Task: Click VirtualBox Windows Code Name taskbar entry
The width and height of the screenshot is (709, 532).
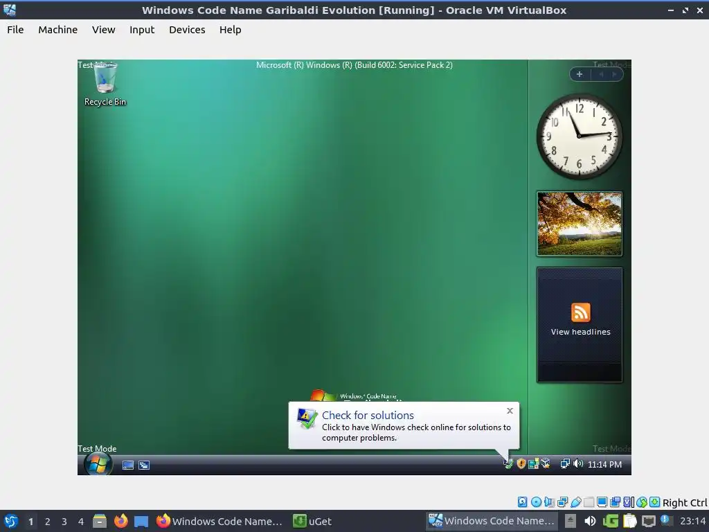Action: point(492,521)
